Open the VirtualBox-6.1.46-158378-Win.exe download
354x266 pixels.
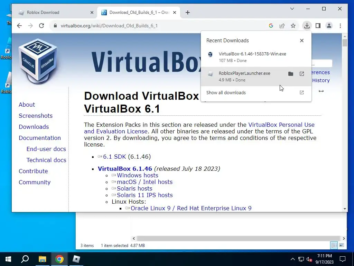pos(256,57)
